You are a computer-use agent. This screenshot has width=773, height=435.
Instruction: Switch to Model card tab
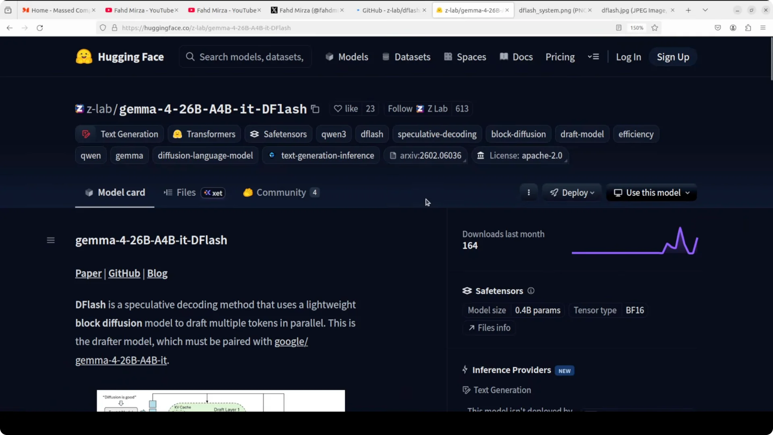(115, 193)
